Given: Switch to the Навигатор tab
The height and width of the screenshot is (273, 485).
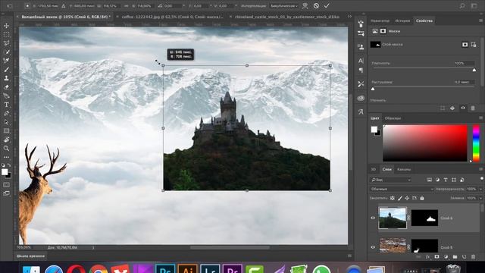Looking at the screenshot, I should [380, 20].
